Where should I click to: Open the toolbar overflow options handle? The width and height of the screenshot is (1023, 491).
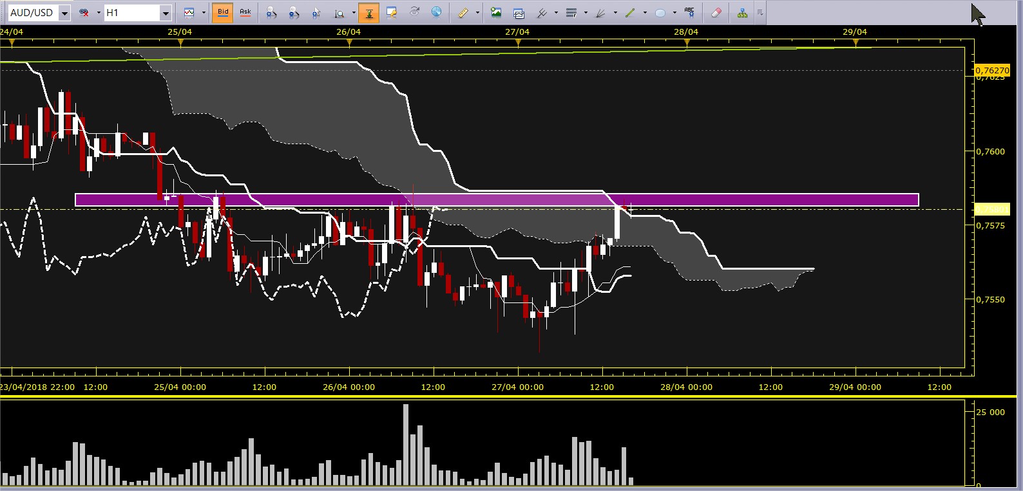pyautogui.click(x=760, y=12)
